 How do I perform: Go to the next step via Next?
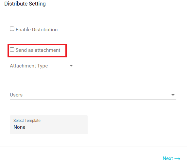pos(171,158)
